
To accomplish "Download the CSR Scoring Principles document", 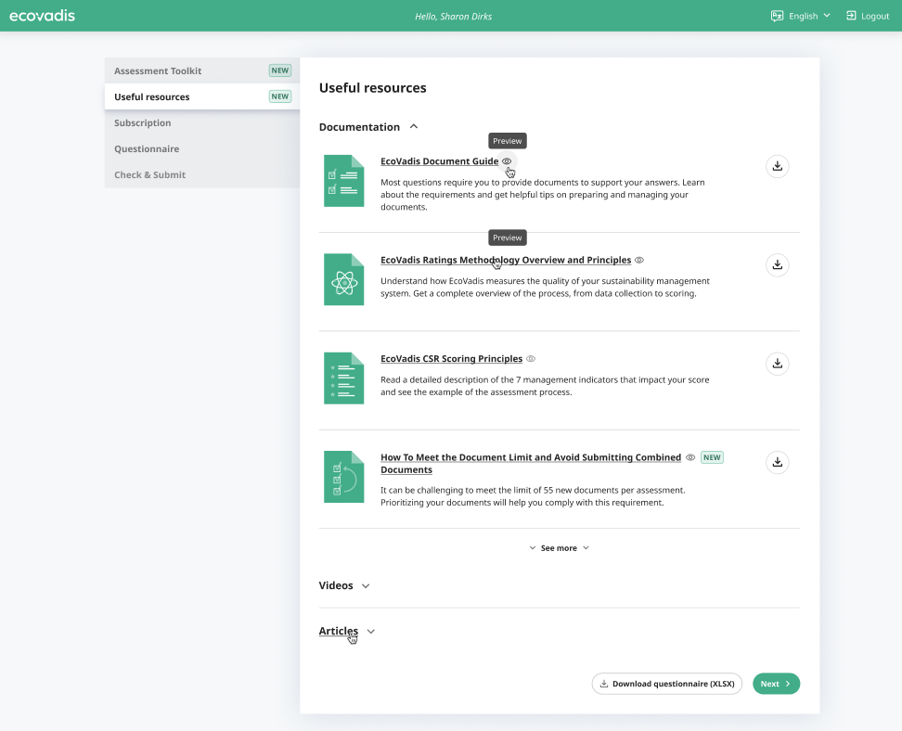I will (x=777, y=364).
